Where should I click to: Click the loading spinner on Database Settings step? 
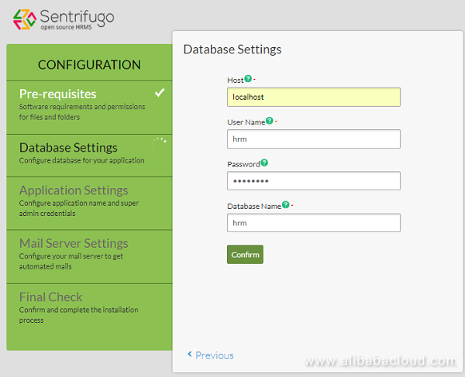(x=160, y=143)
